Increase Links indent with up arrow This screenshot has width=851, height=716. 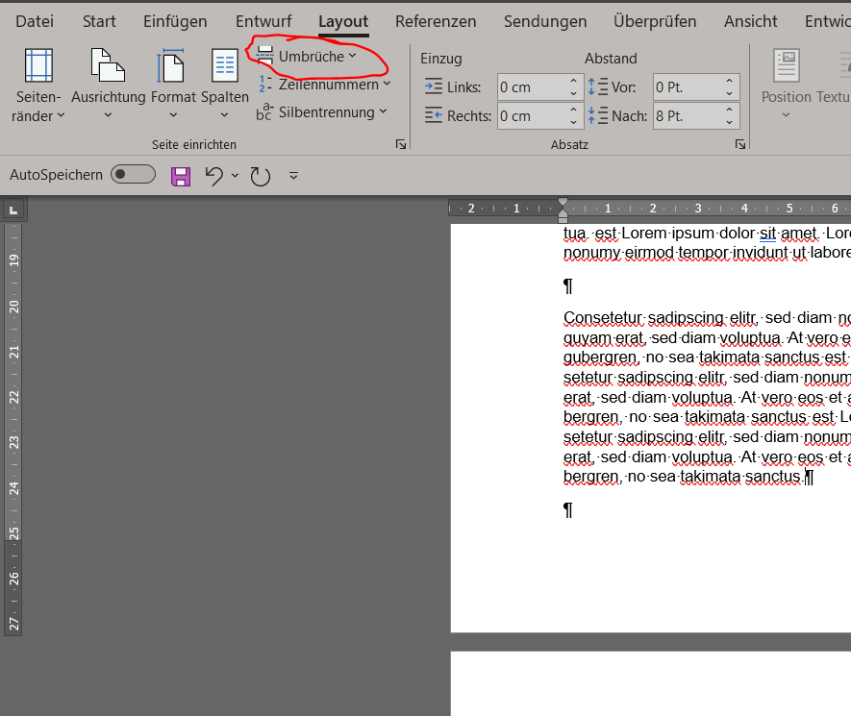pyautogui.click(x=574, y=81)
